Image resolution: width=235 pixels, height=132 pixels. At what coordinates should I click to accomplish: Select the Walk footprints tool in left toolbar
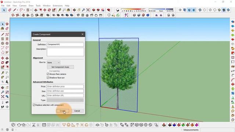pos(3,107)
